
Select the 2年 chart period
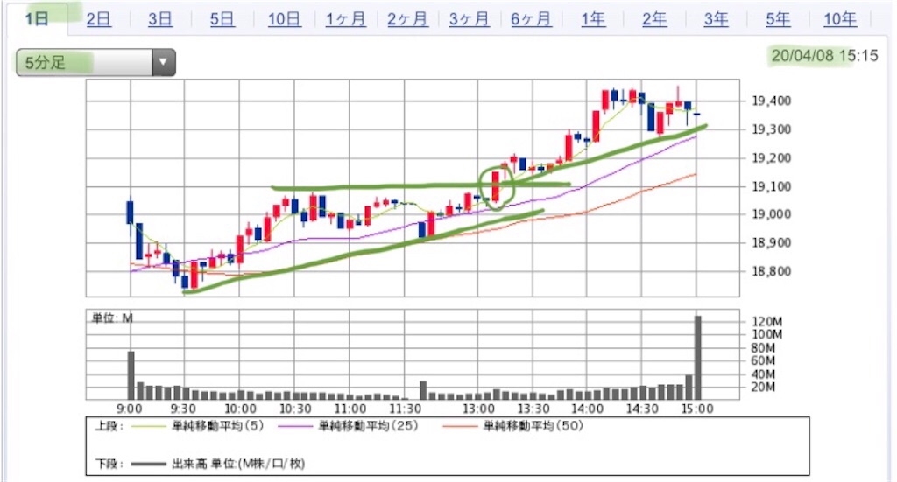pos(654,19)
